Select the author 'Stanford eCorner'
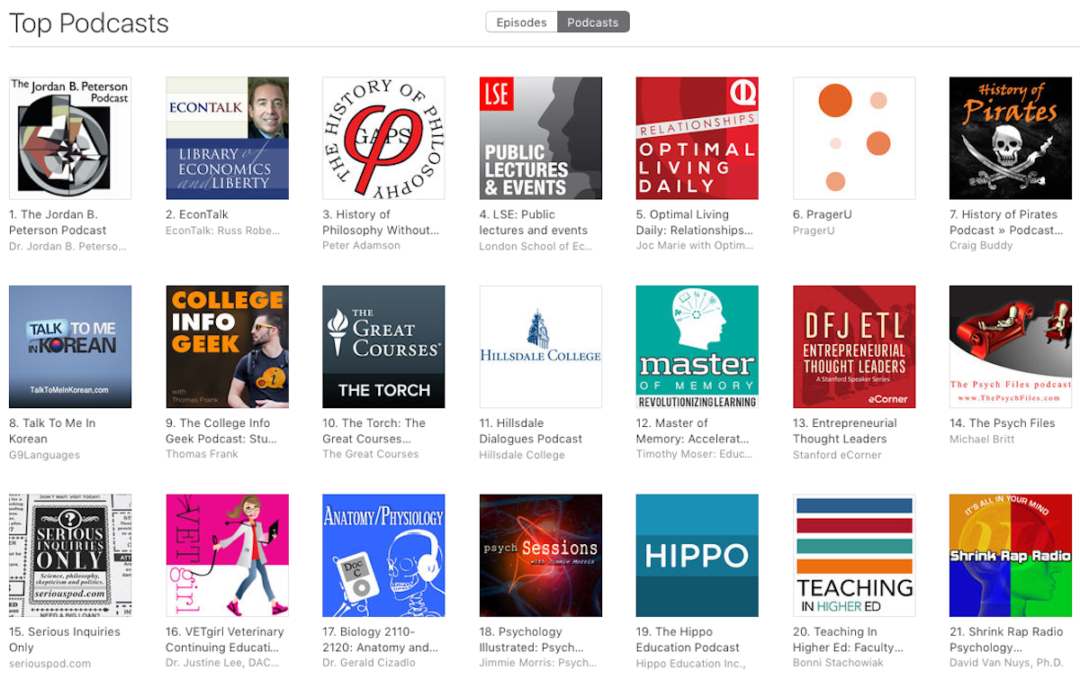Image resolution: width=1080 pixels, height=681 pixels. (x=838, y=455)
